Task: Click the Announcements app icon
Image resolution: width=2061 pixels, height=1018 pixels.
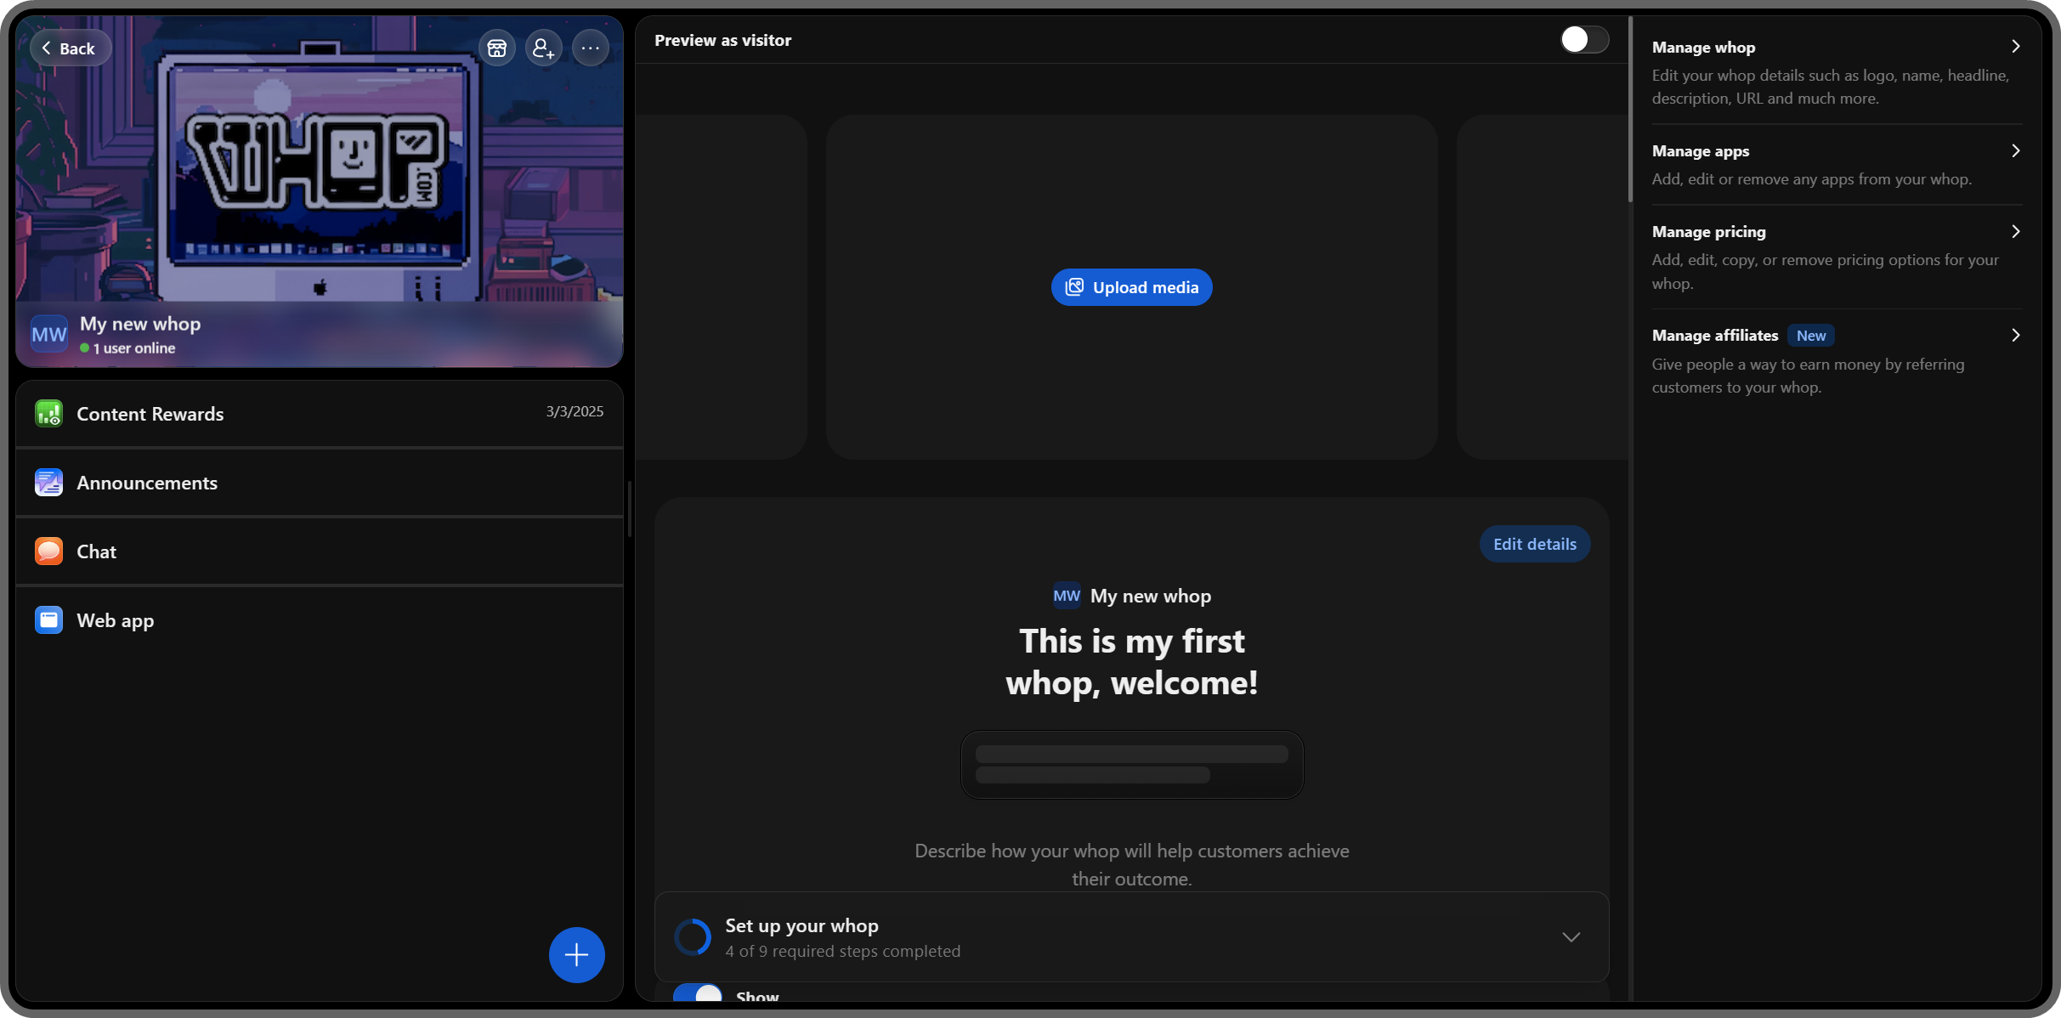Action: click(x=48, y=483)
